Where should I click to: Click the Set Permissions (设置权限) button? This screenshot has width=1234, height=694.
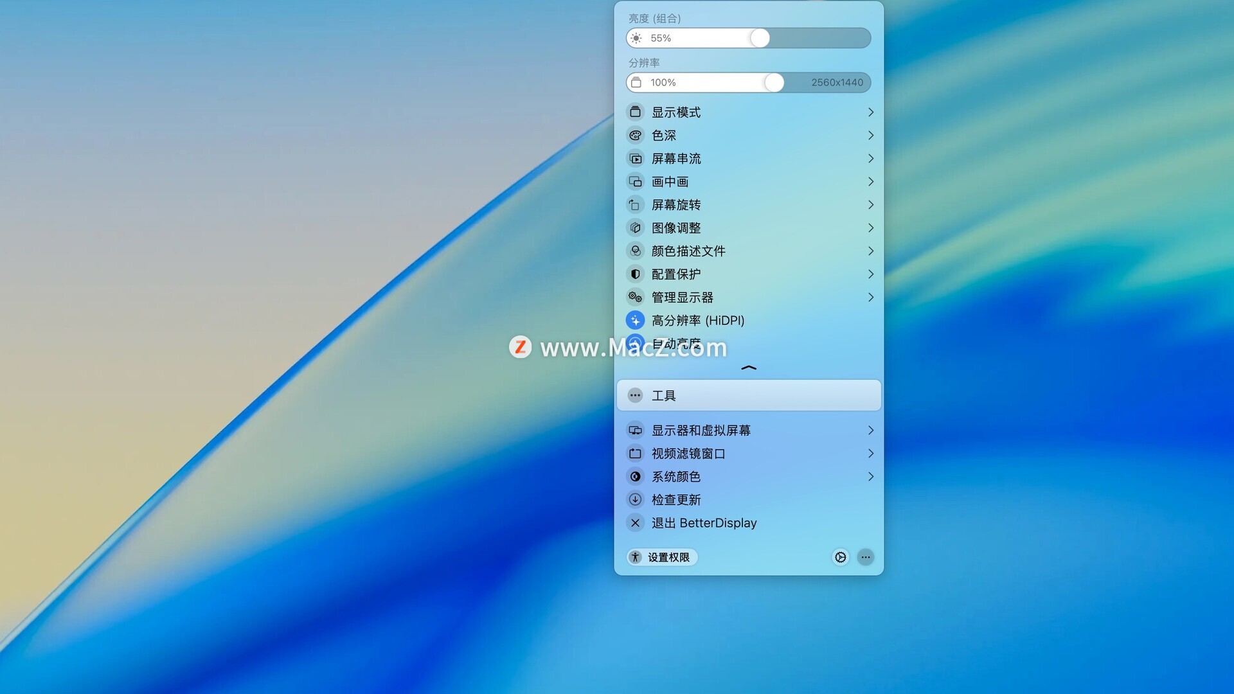[662, 557]
